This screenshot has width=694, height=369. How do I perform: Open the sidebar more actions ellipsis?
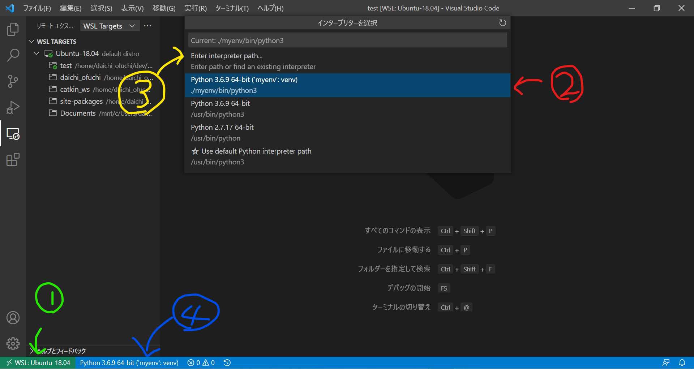pos(147,26)
